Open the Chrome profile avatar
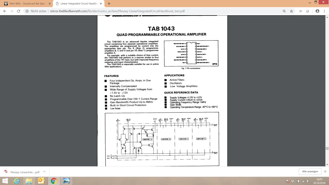 (x=317, y=11)
